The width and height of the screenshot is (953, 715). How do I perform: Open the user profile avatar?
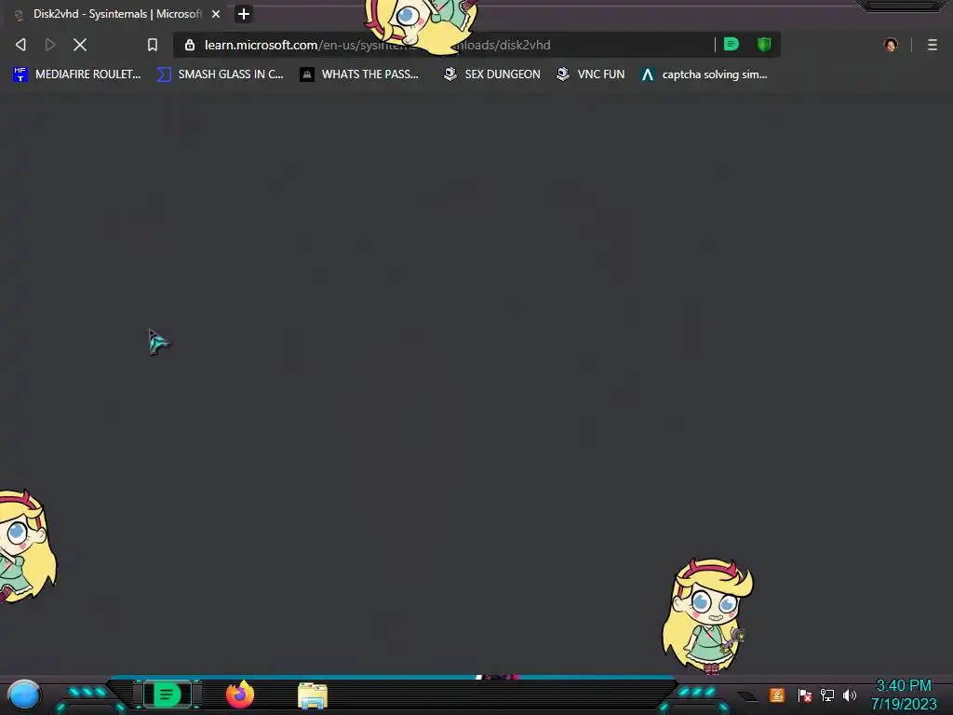click(891, 45)
